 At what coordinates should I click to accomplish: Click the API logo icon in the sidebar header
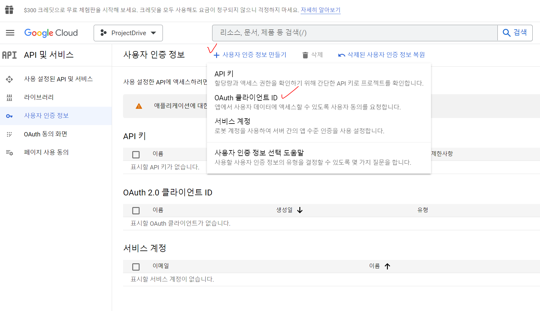(x=9, y=55)
